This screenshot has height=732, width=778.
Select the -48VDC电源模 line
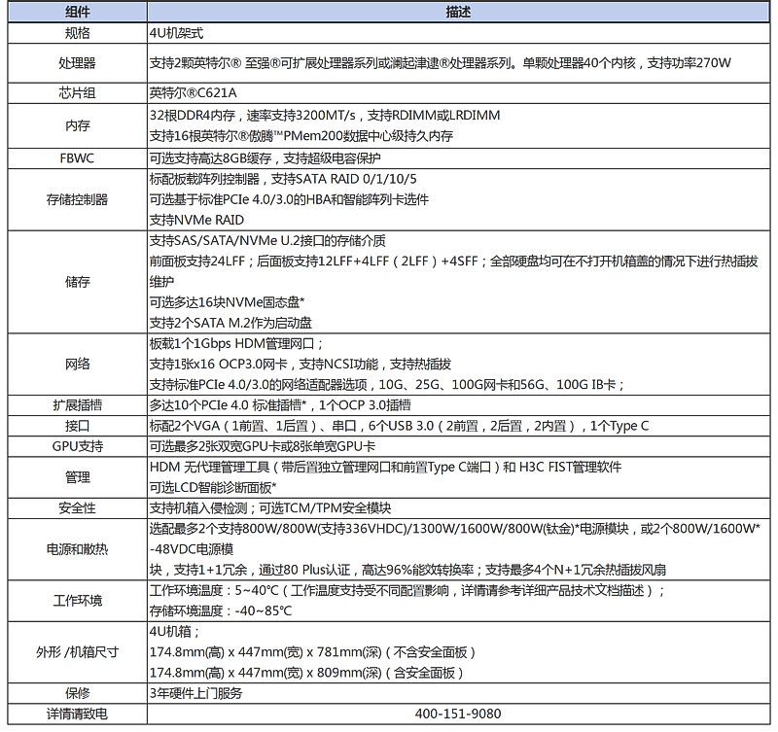[192, 549]
